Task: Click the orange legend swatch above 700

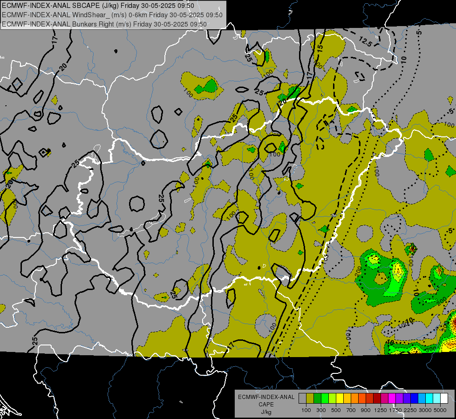Action: (355, 398)
